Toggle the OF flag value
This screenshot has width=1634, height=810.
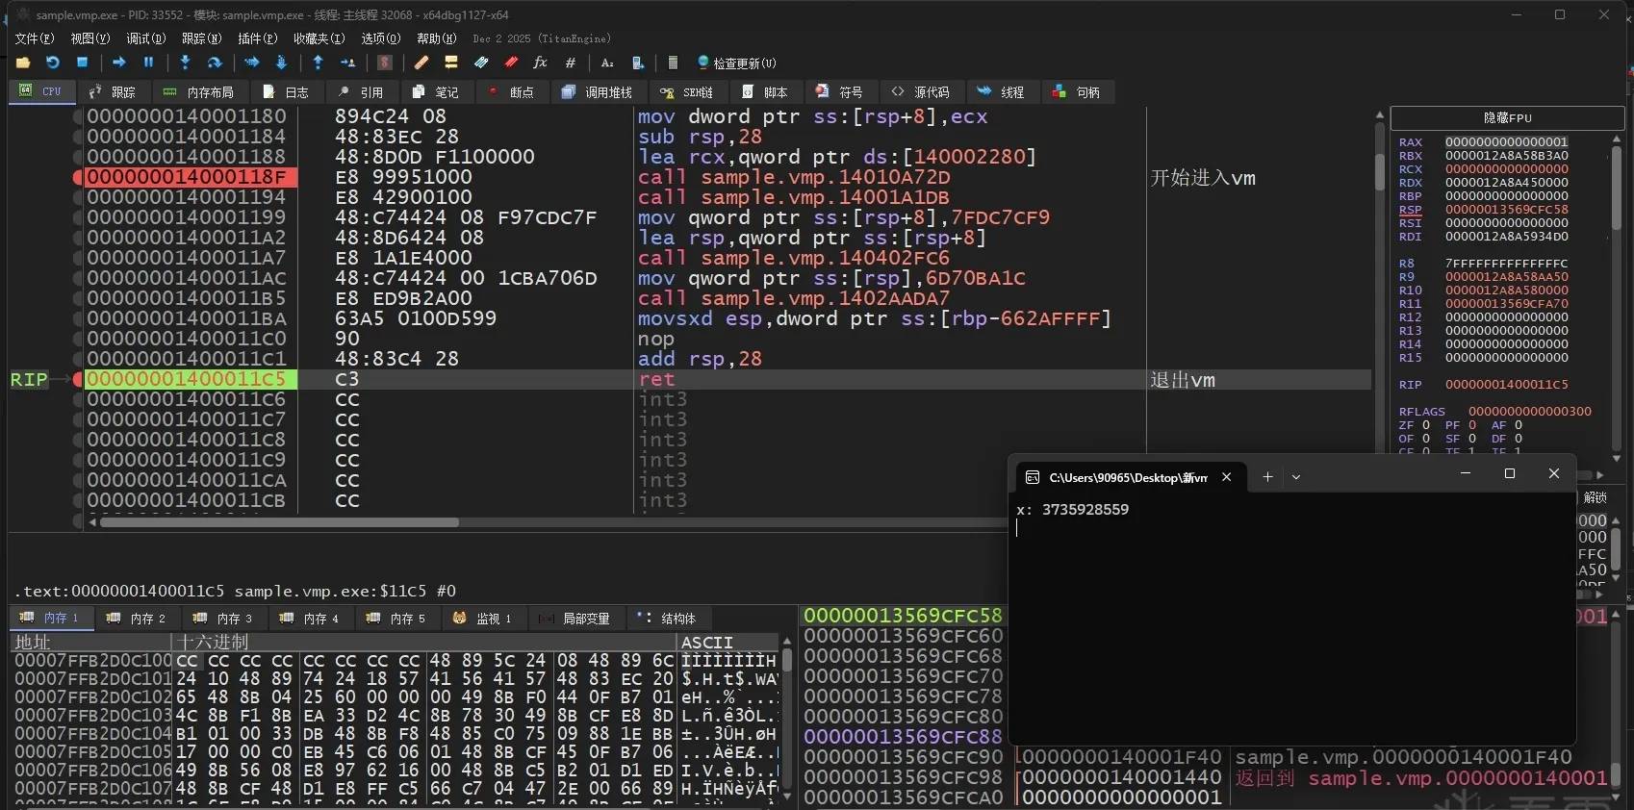[1426, 439]
